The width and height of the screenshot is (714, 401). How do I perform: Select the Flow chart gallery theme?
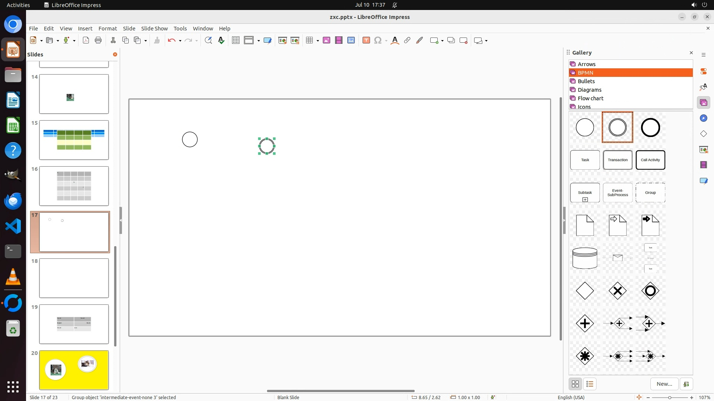tap(591, 98)
